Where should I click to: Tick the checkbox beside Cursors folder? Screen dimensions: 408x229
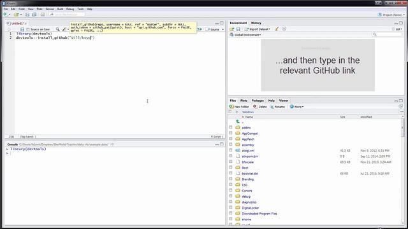coord(231,190)
